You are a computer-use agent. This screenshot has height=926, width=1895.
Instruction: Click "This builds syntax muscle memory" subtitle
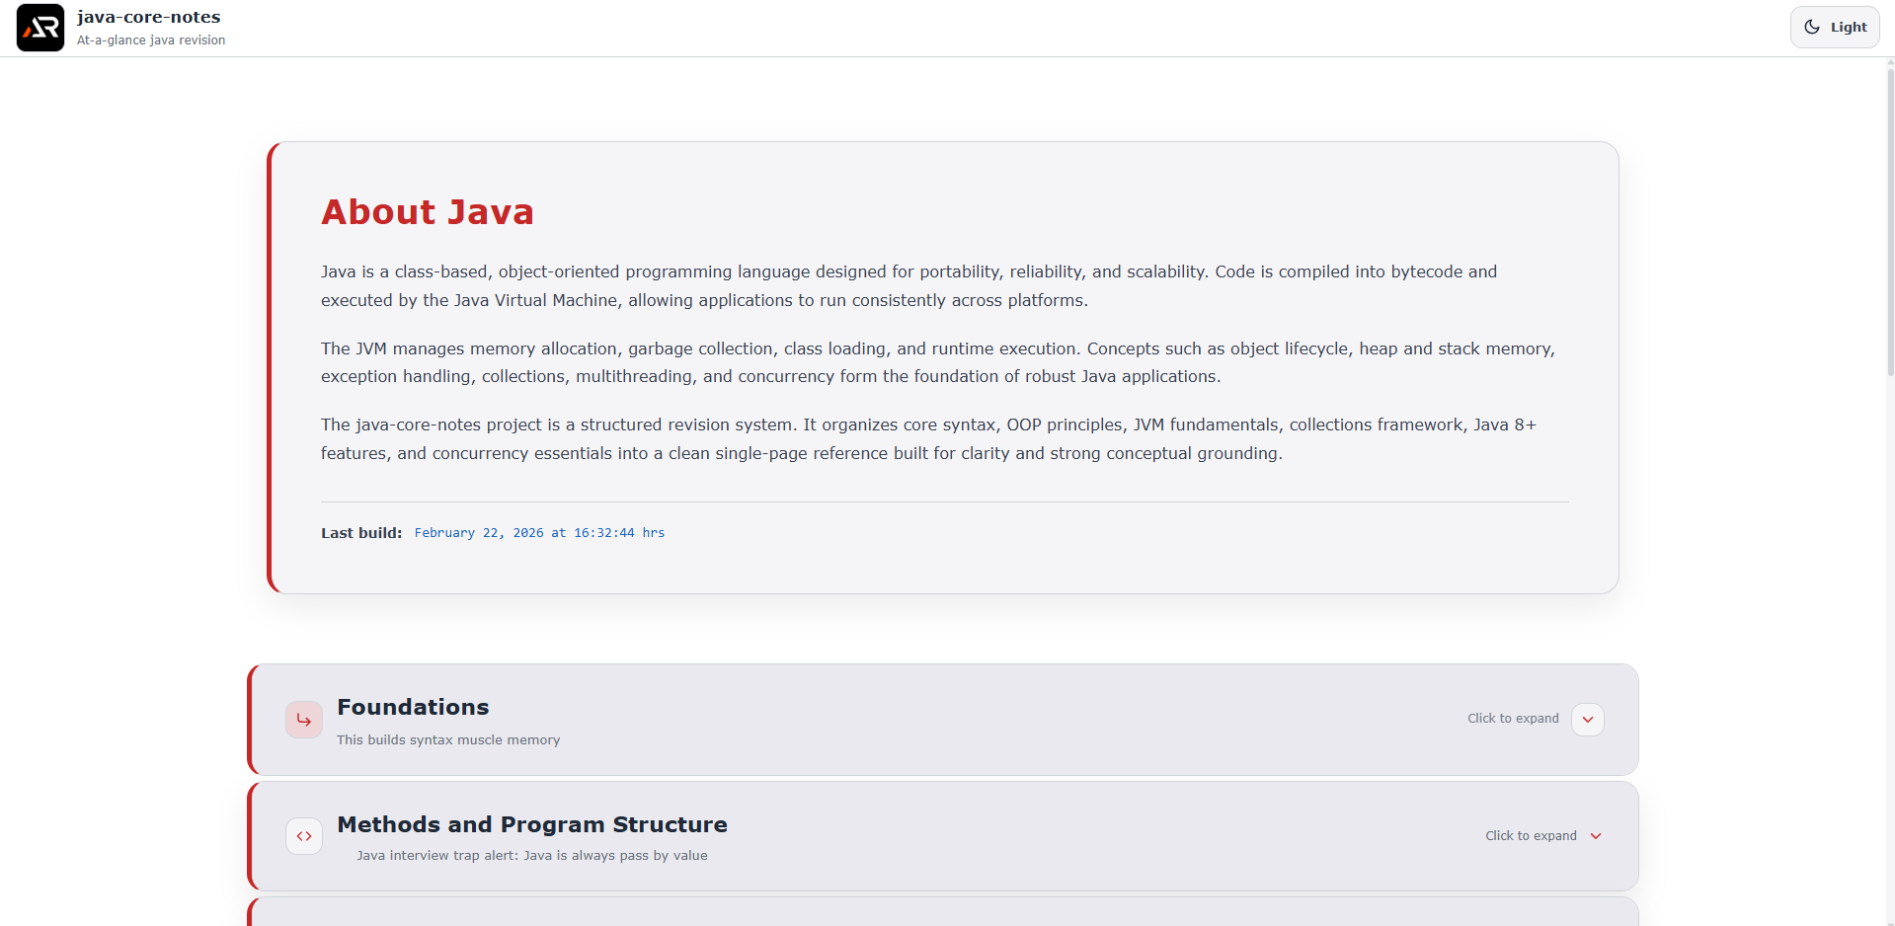coord(448,740)
